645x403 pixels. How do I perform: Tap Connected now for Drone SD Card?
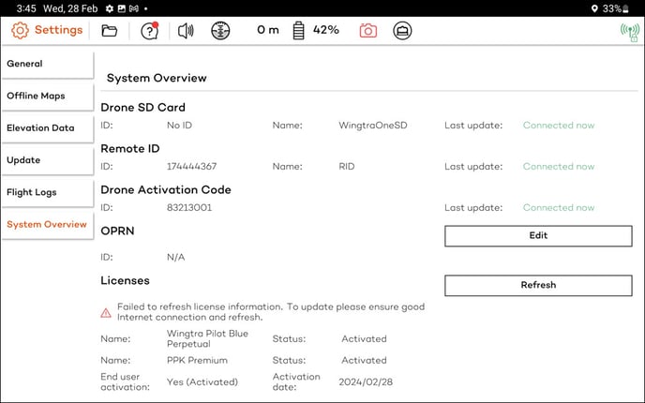[559, 125]
